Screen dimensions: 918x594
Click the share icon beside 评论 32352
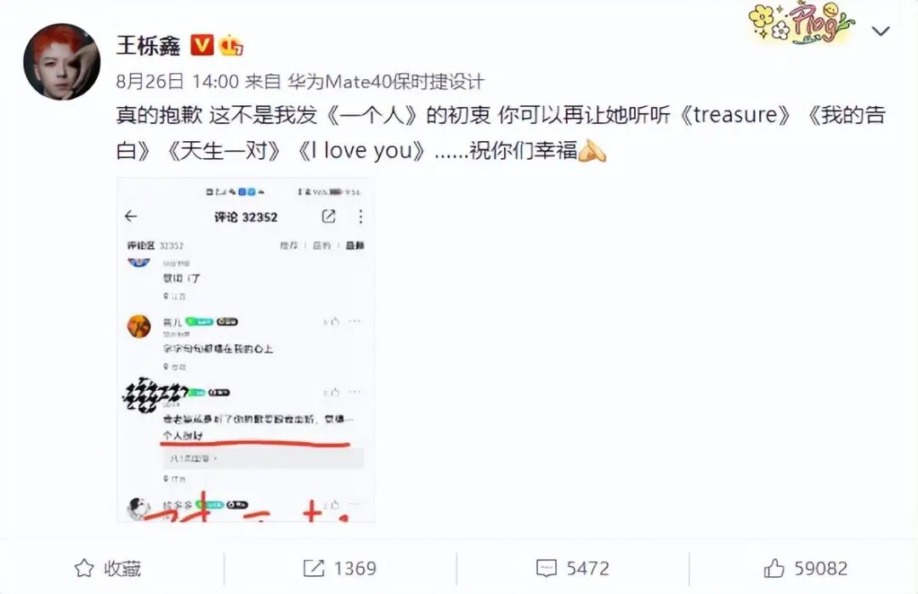tap(328, 217)
